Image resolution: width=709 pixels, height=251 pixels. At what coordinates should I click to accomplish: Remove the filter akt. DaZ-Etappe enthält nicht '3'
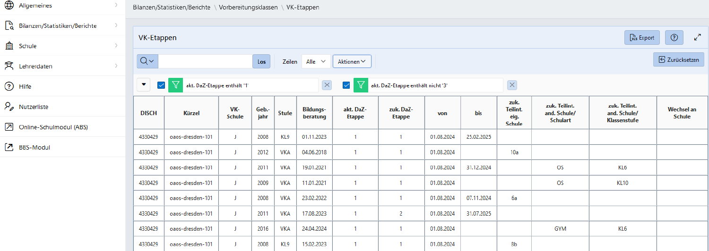point(512,85)
